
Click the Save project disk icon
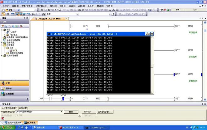[10, 10]
